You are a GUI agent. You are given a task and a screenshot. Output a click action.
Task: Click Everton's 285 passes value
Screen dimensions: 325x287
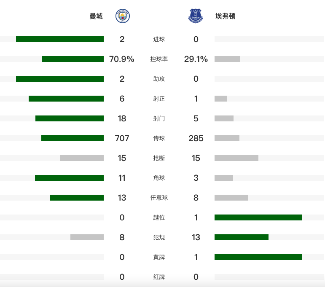(x=196, y=139)
